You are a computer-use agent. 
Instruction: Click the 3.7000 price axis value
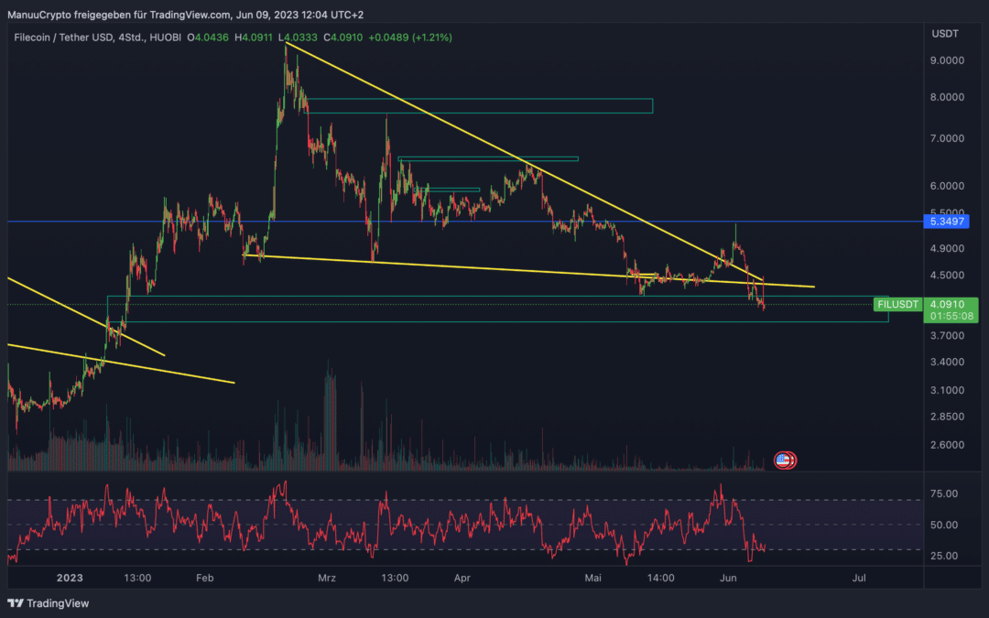pyautogui.click(x=947, y=335)
